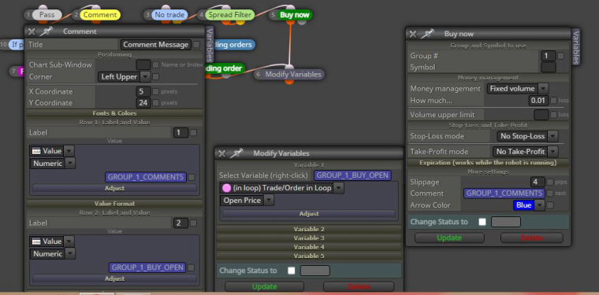Click the orange output connector under Buy now
599x295 pixels.
[x=290, y=22]
